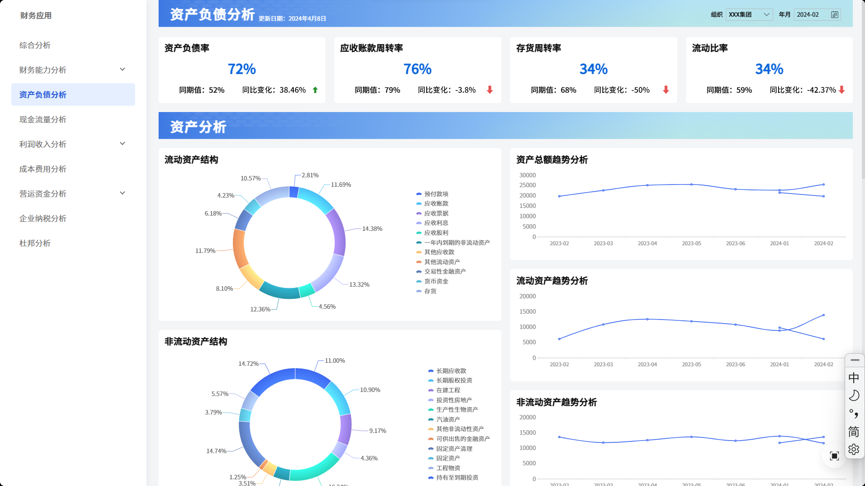Toggle IME Chinese mode character

tap(854, 378)
